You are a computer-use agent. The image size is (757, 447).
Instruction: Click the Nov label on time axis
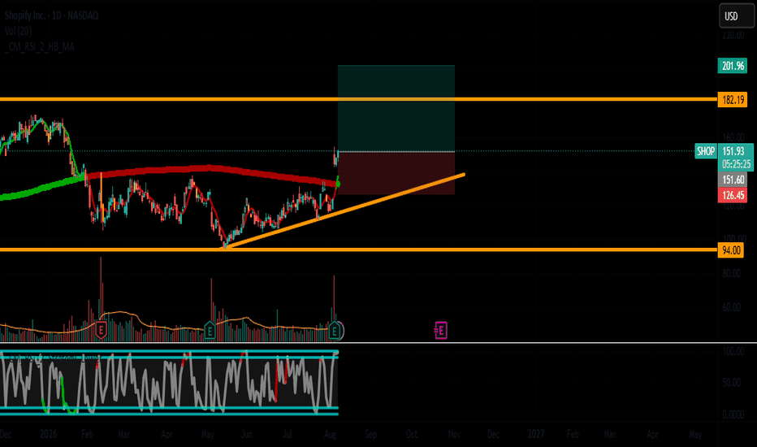coord(454,434)
